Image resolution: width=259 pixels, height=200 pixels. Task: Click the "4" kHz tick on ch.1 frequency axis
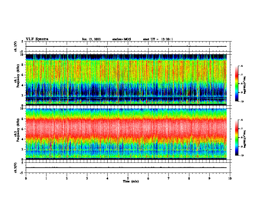pos(23,85)
